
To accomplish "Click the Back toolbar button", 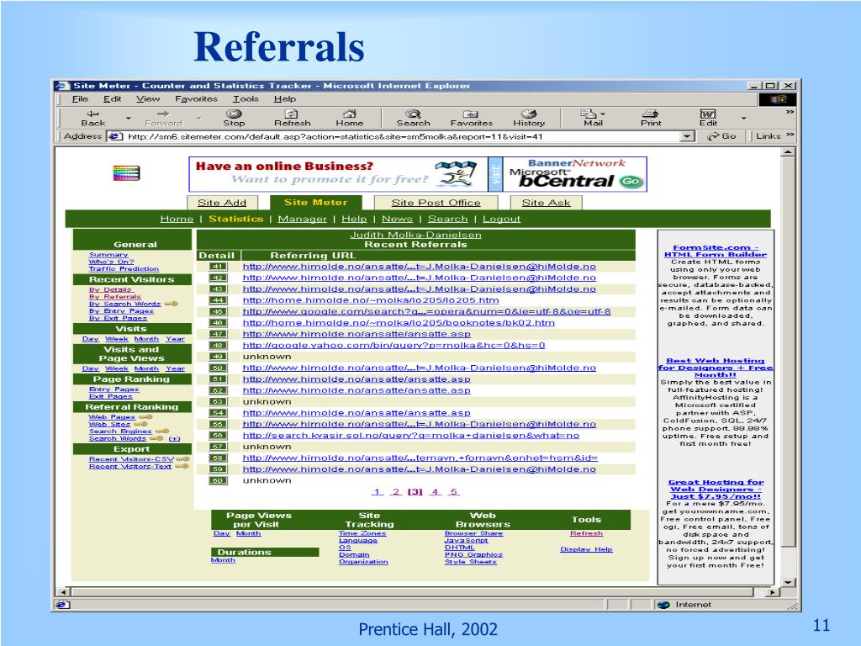I will (93, 118).
